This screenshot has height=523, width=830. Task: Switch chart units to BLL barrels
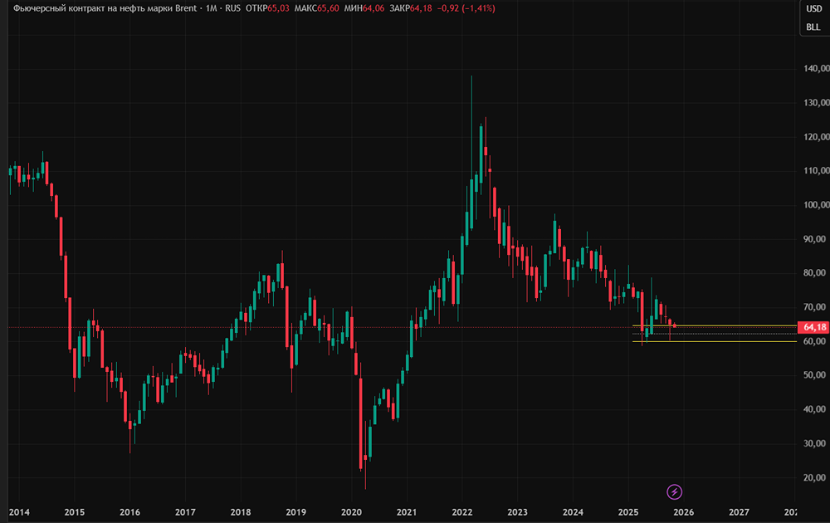(x=813, y=25)
